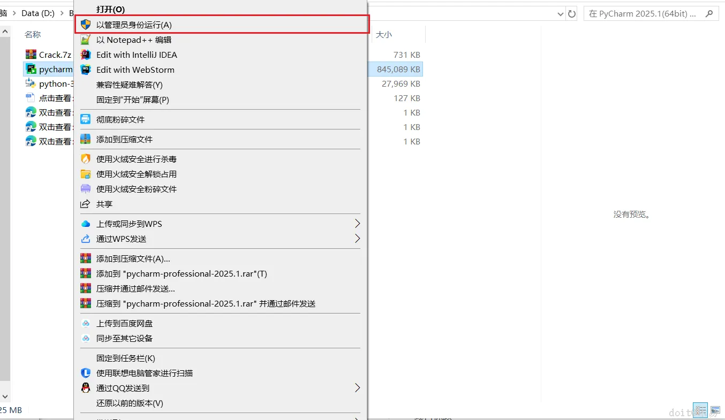The height and width of the screenshot is (420, 725).
Task: Open the breadcrumb chevron after Data (D:)
Action: (x=62, y=13)
